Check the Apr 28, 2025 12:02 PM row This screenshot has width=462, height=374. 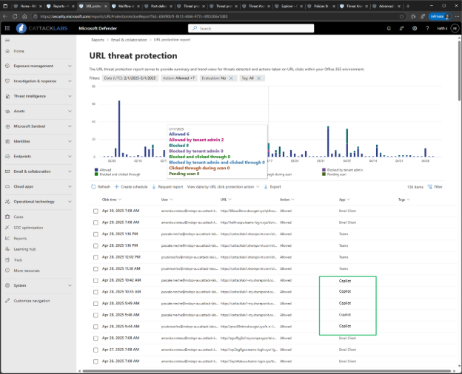[96, 257]
